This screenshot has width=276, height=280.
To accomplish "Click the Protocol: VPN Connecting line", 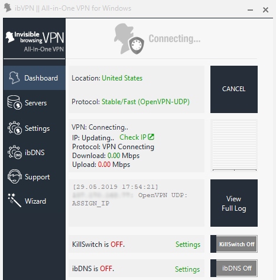I will [113, 147].
